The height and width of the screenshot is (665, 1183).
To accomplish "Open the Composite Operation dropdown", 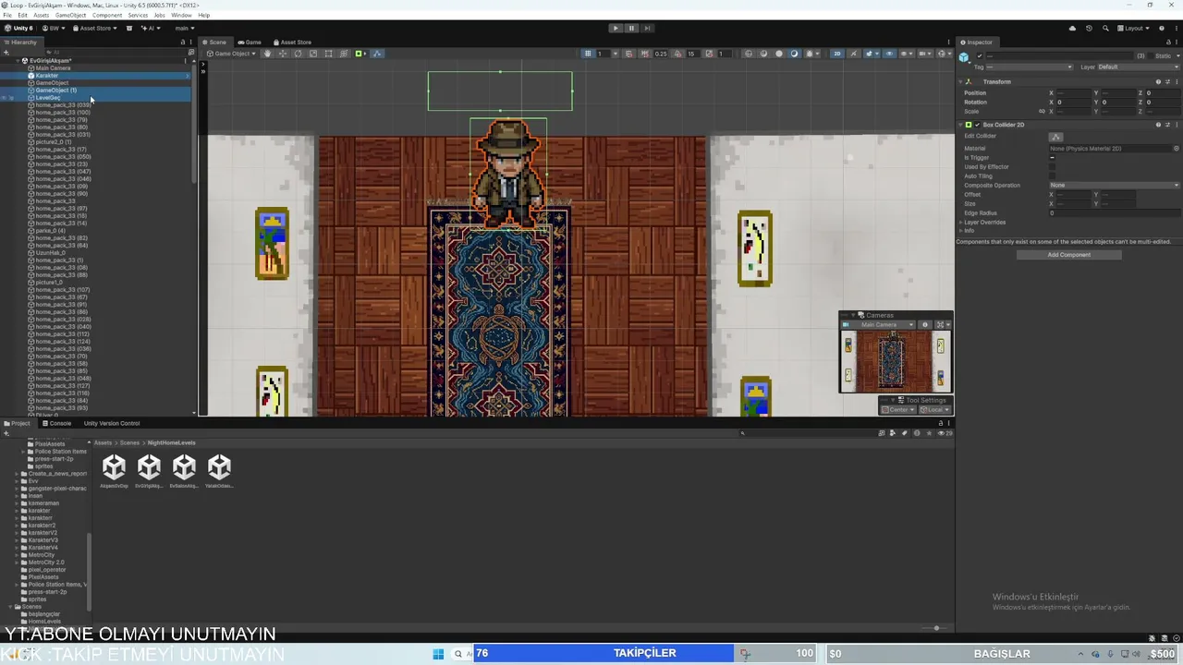I will tap(1116, 186).
